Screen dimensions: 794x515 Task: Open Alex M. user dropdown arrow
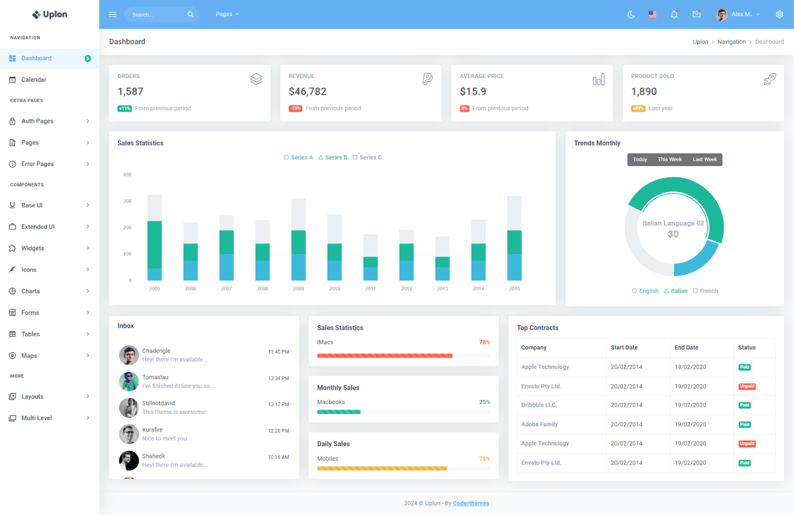click(758, 14)
